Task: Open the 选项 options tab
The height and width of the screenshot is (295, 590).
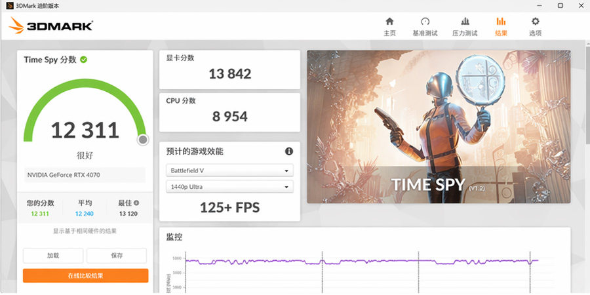Action: (x=535, y=27)
